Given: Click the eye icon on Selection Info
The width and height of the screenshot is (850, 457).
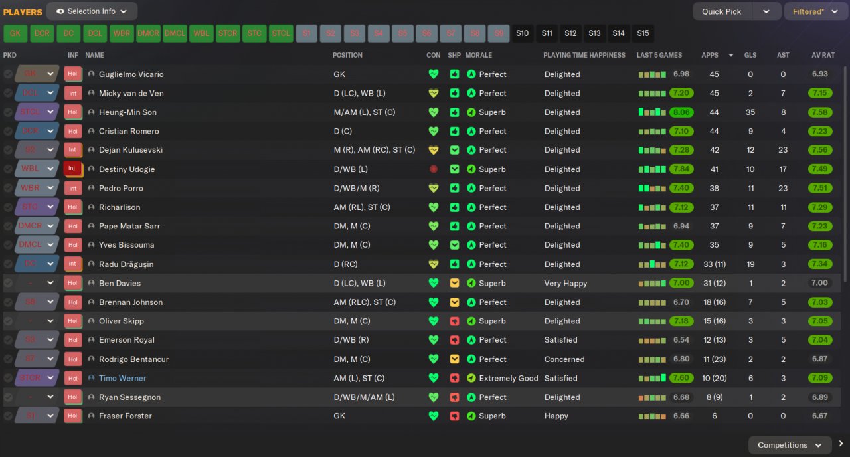Looking at the screenshot, I should 60,11.
